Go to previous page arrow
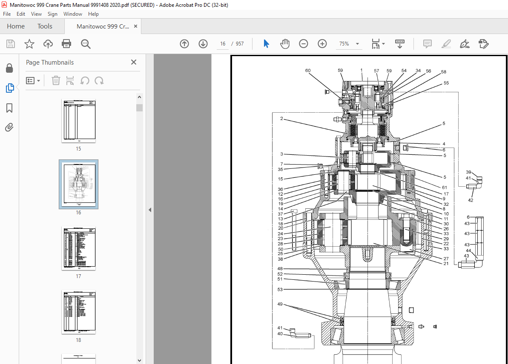 184,44
